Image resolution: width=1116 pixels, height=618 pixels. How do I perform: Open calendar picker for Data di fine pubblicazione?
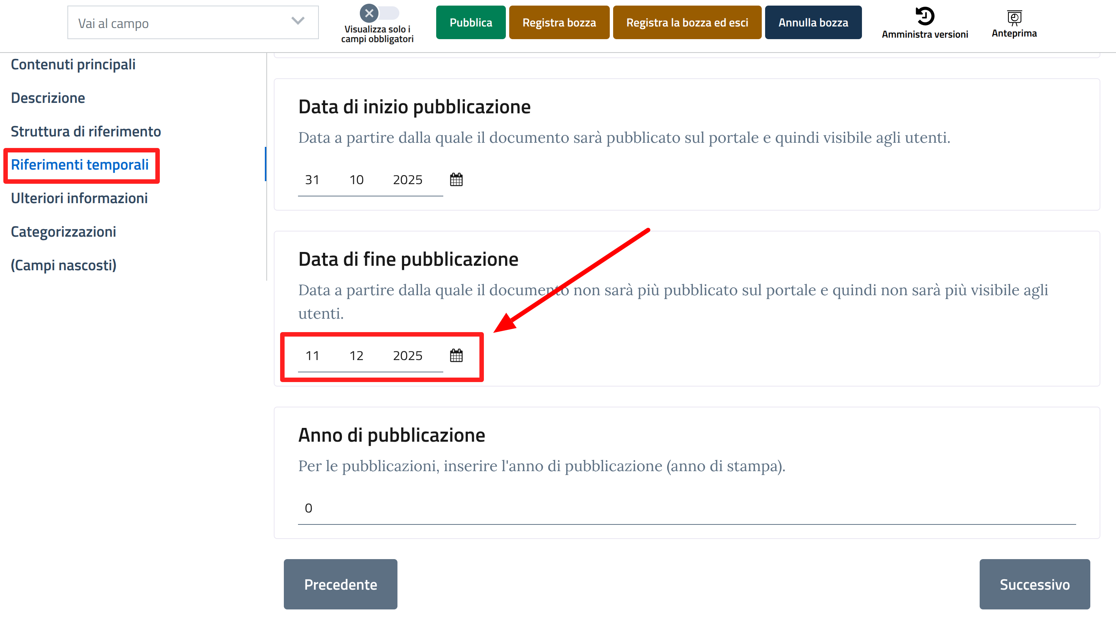point(456,355)
